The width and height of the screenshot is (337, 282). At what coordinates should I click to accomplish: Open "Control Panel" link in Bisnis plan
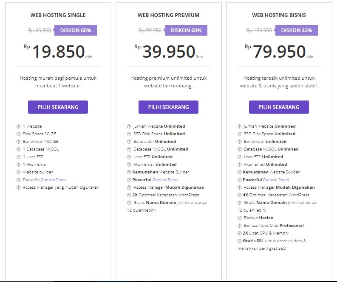click(x=276, y=180)
